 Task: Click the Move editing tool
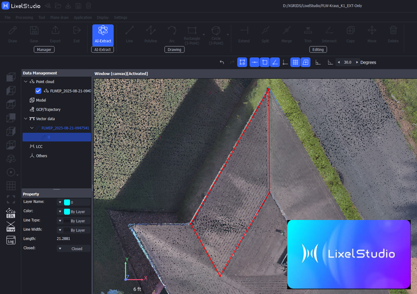(372, 34)
